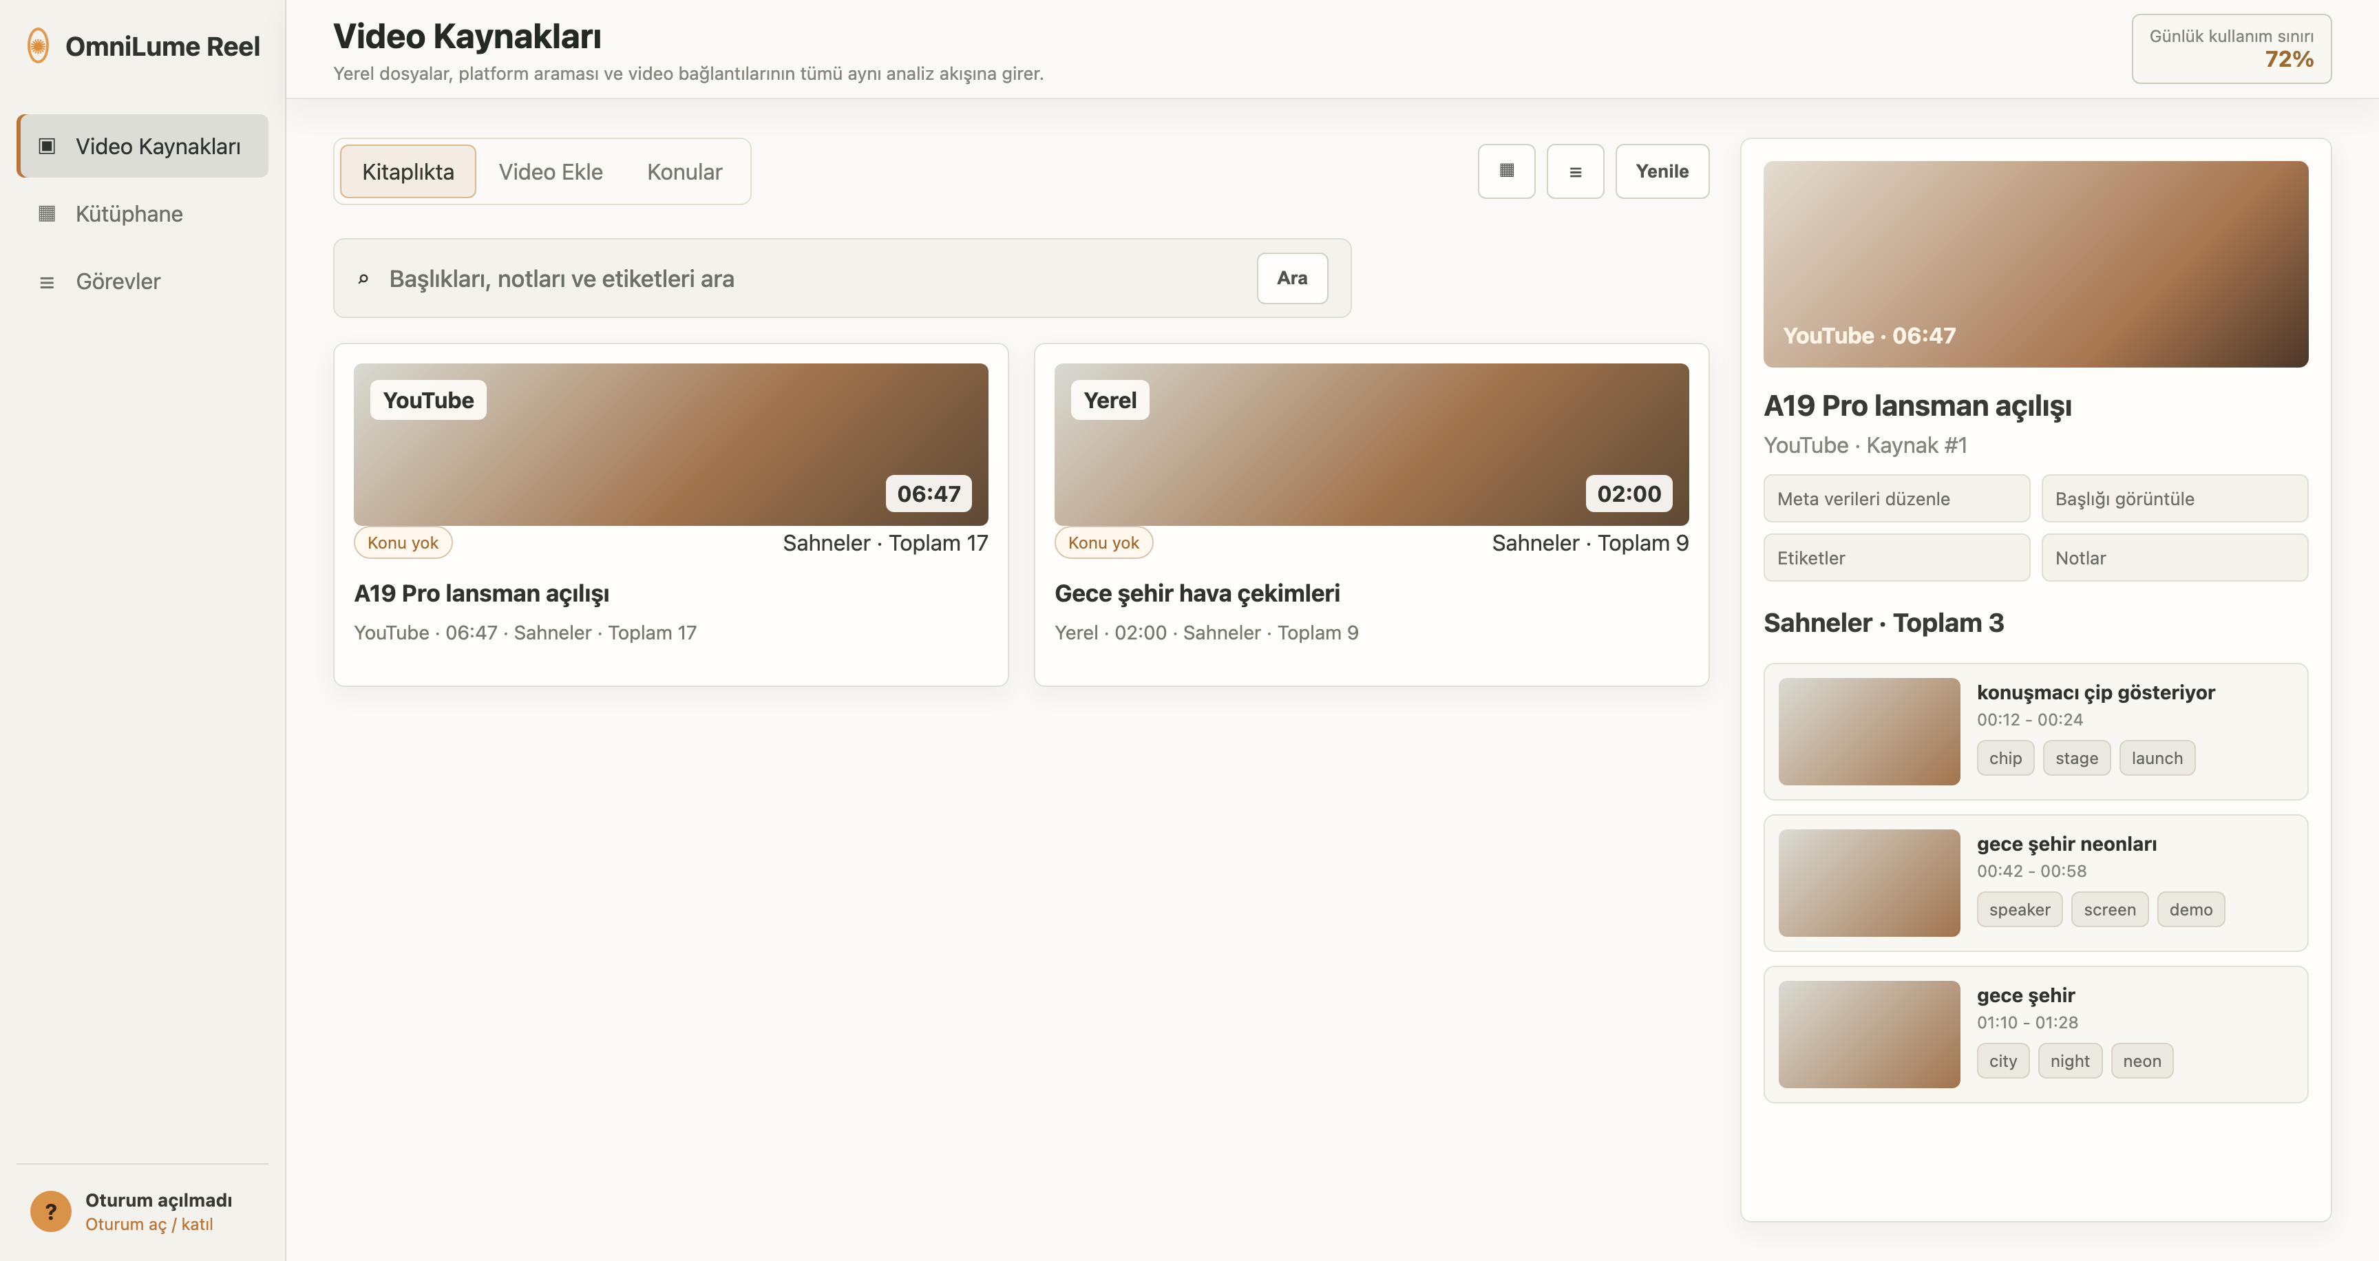
Task: Click the demo tag
Action: point(2190,909)
